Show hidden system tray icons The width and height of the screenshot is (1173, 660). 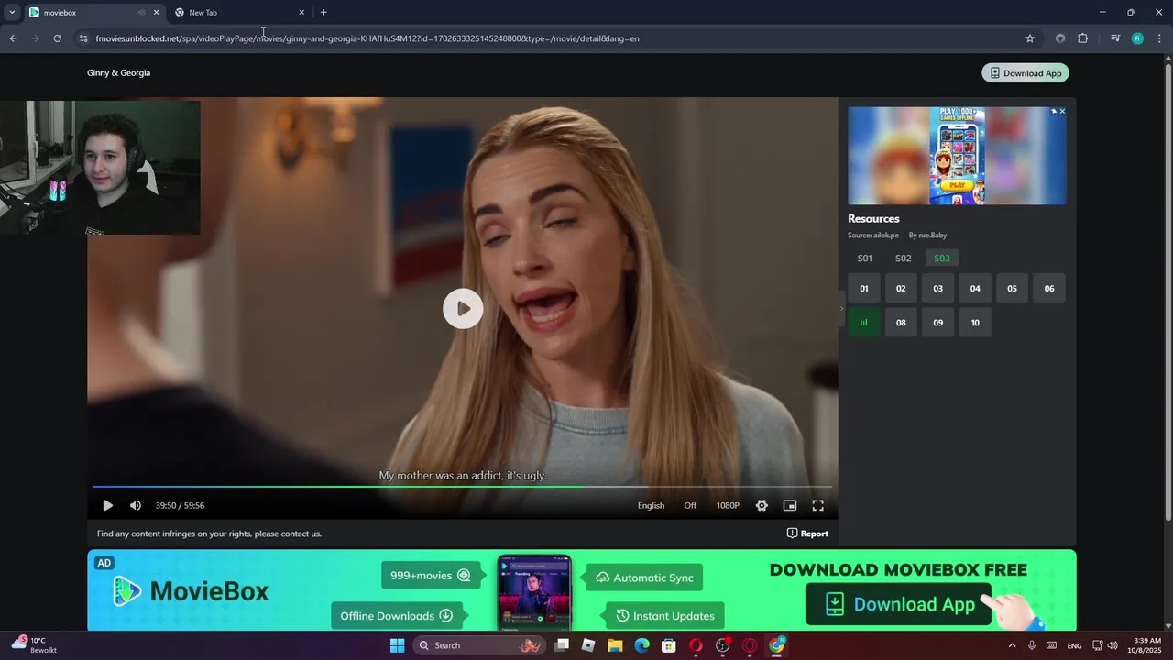coord(1012,645)
